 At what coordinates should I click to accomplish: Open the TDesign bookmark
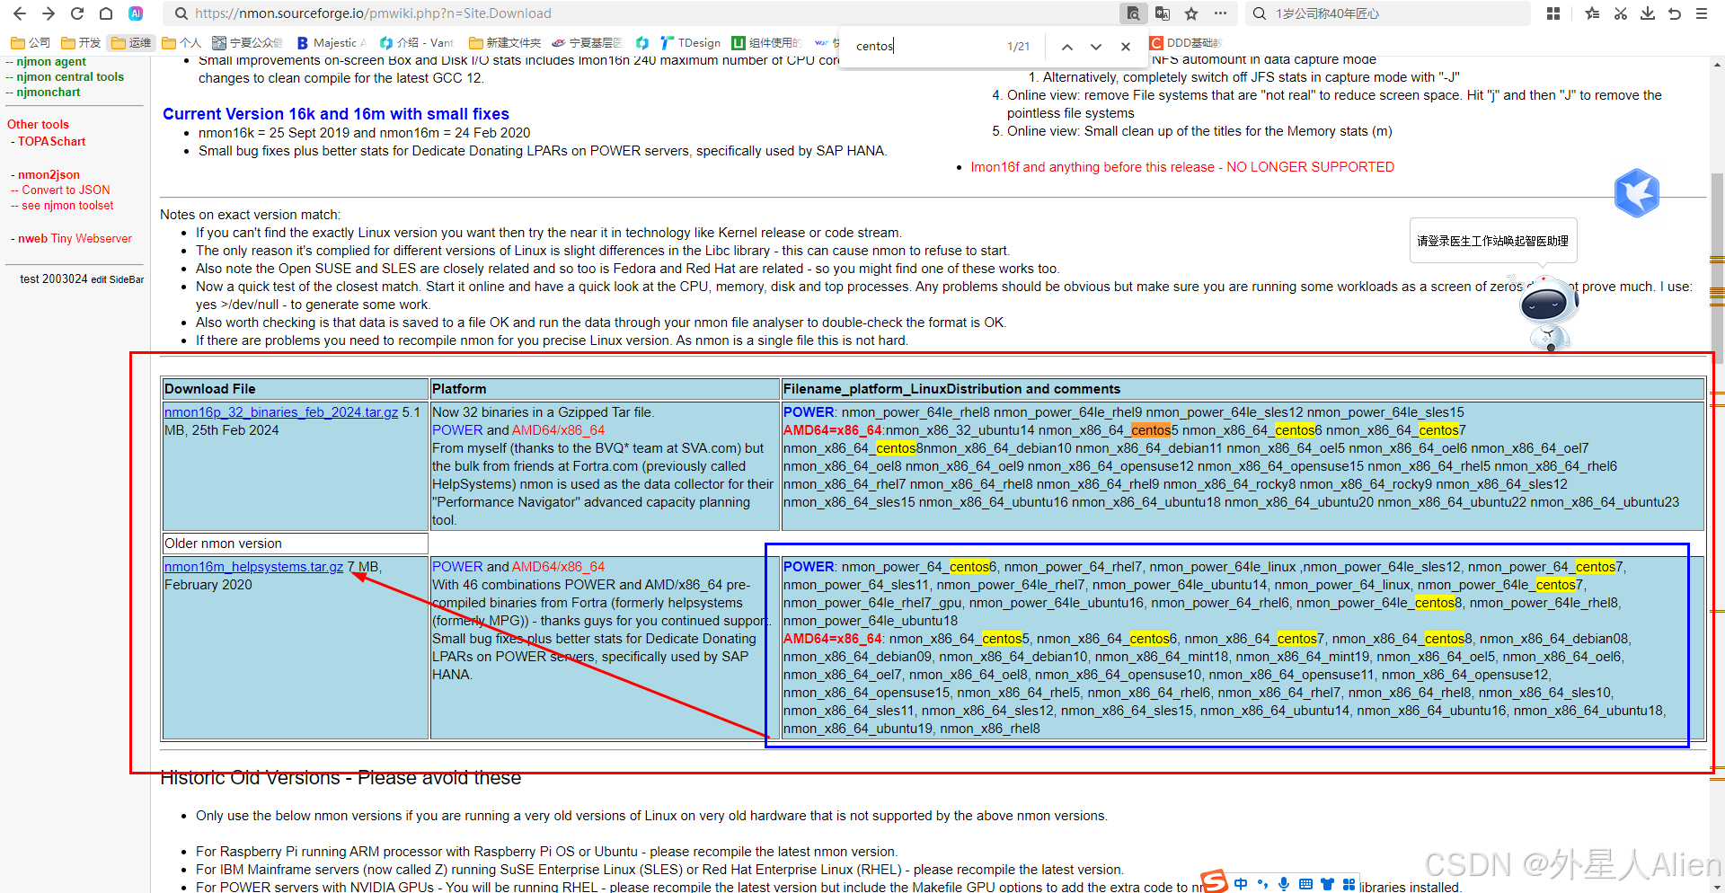click(x=690, y=42)
